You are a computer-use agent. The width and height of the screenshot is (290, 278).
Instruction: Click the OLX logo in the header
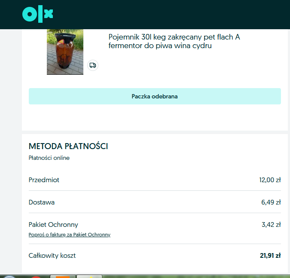[x=37, y=14]
